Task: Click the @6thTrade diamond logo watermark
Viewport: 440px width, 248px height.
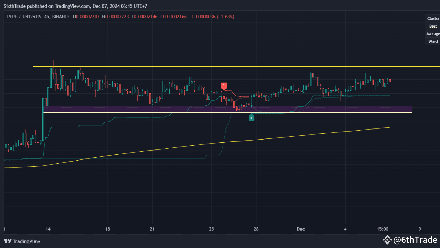Action: click(x=387, y=240)
